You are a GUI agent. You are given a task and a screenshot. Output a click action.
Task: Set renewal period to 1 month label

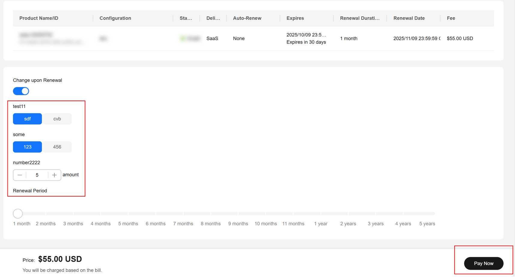coord(22,224)
